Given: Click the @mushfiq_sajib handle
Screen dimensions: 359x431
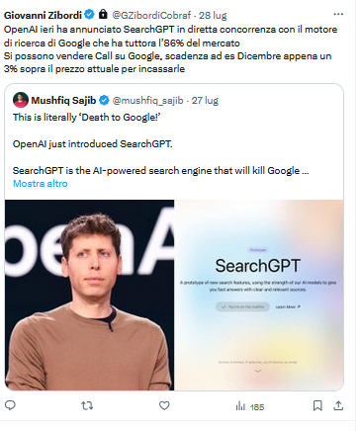Looking at the screenshot, I should [148, 101].
